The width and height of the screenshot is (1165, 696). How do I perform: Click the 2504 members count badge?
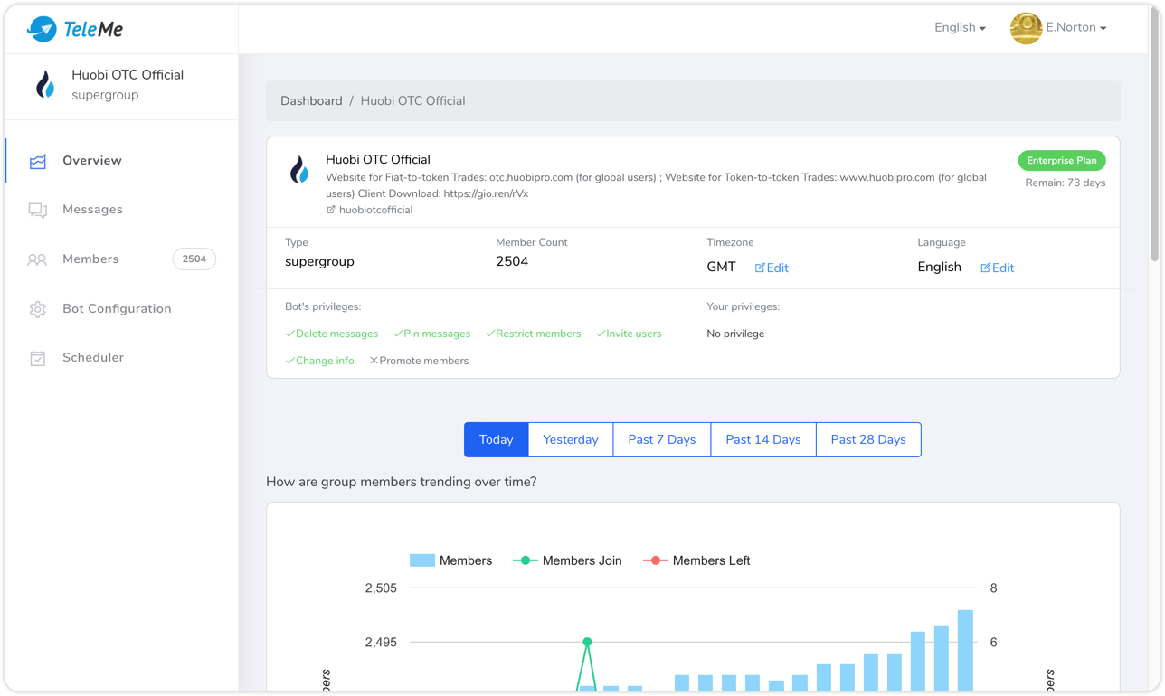coord(194,259)
